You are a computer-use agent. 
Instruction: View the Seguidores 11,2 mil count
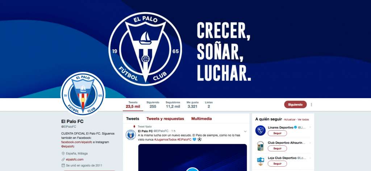(x=173, y=105)
